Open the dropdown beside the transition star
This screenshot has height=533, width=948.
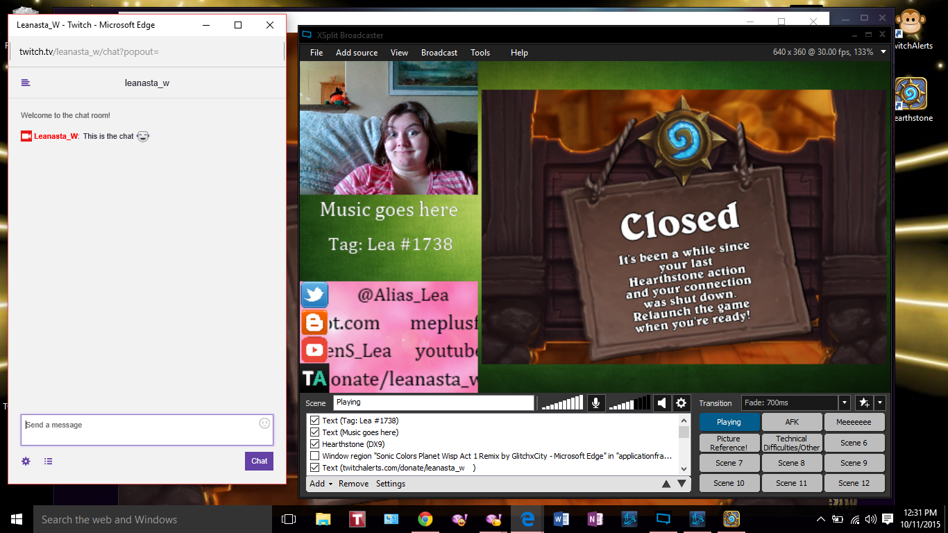pyautogui.click(x=879, y=403)
